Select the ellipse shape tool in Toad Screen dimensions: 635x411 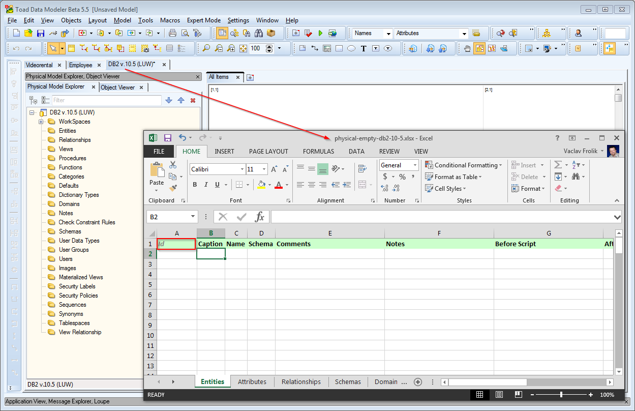(351, 48)
